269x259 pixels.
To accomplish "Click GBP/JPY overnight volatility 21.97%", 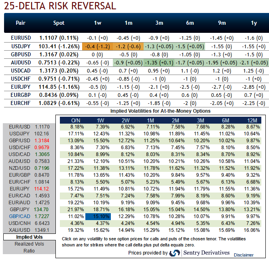I will coord(76,210).
